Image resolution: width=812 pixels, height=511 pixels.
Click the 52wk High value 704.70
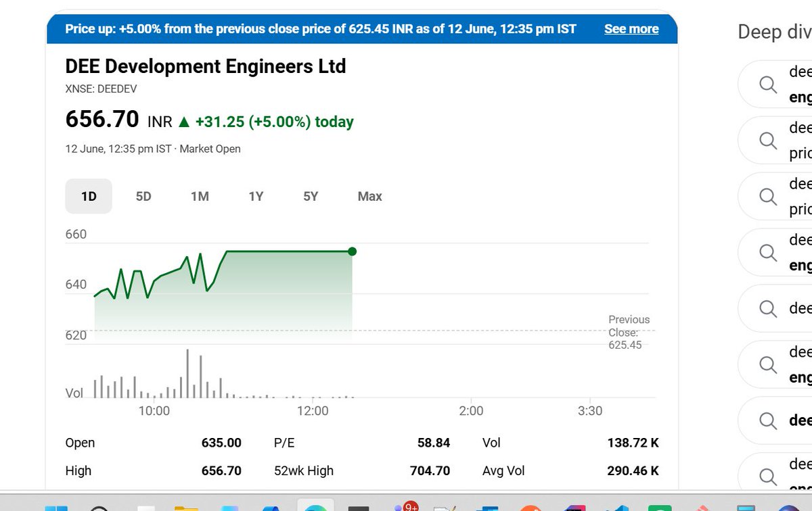tap(430, 470)
